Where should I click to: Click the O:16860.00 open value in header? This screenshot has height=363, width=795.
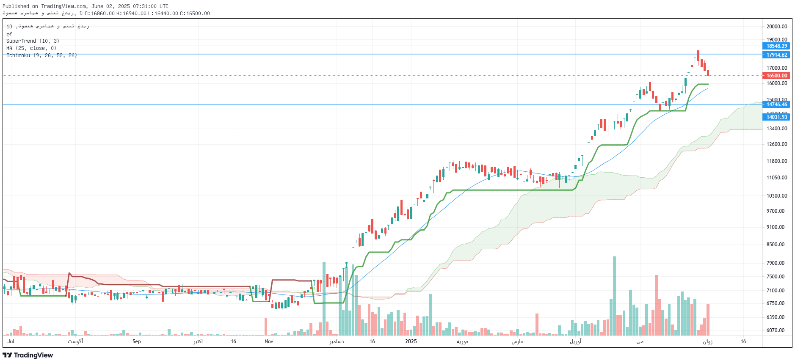(99, 14)
